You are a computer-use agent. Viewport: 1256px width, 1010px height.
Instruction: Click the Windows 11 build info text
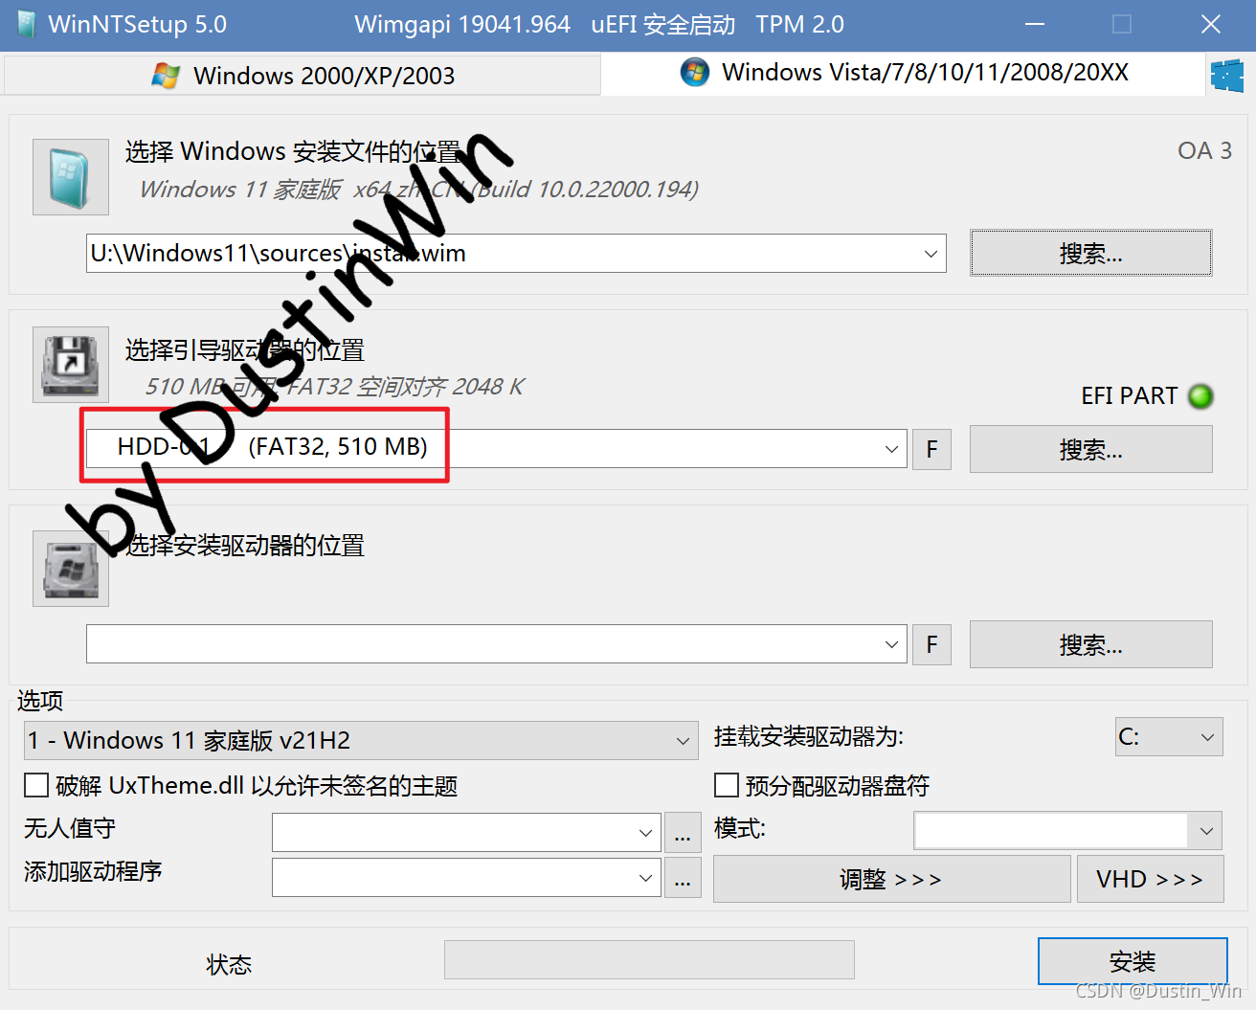click(x=419, y=190)
